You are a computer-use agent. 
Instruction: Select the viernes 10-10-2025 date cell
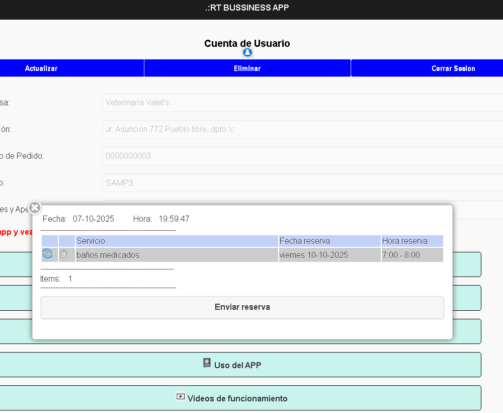[x=329, y=255]
